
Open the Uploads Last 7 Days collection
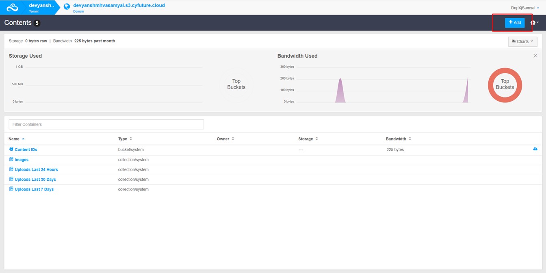34,189
